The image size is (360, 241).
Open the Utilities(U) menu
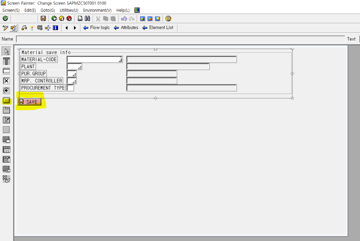pos(69,10)
